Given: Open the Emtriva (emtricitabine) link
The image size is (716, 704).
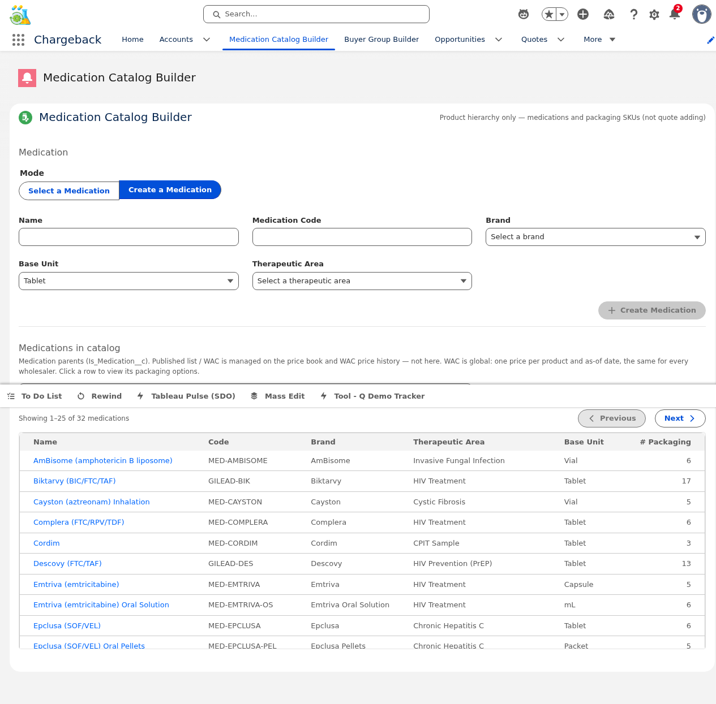Looking at the screenshot, I should 76,585.
